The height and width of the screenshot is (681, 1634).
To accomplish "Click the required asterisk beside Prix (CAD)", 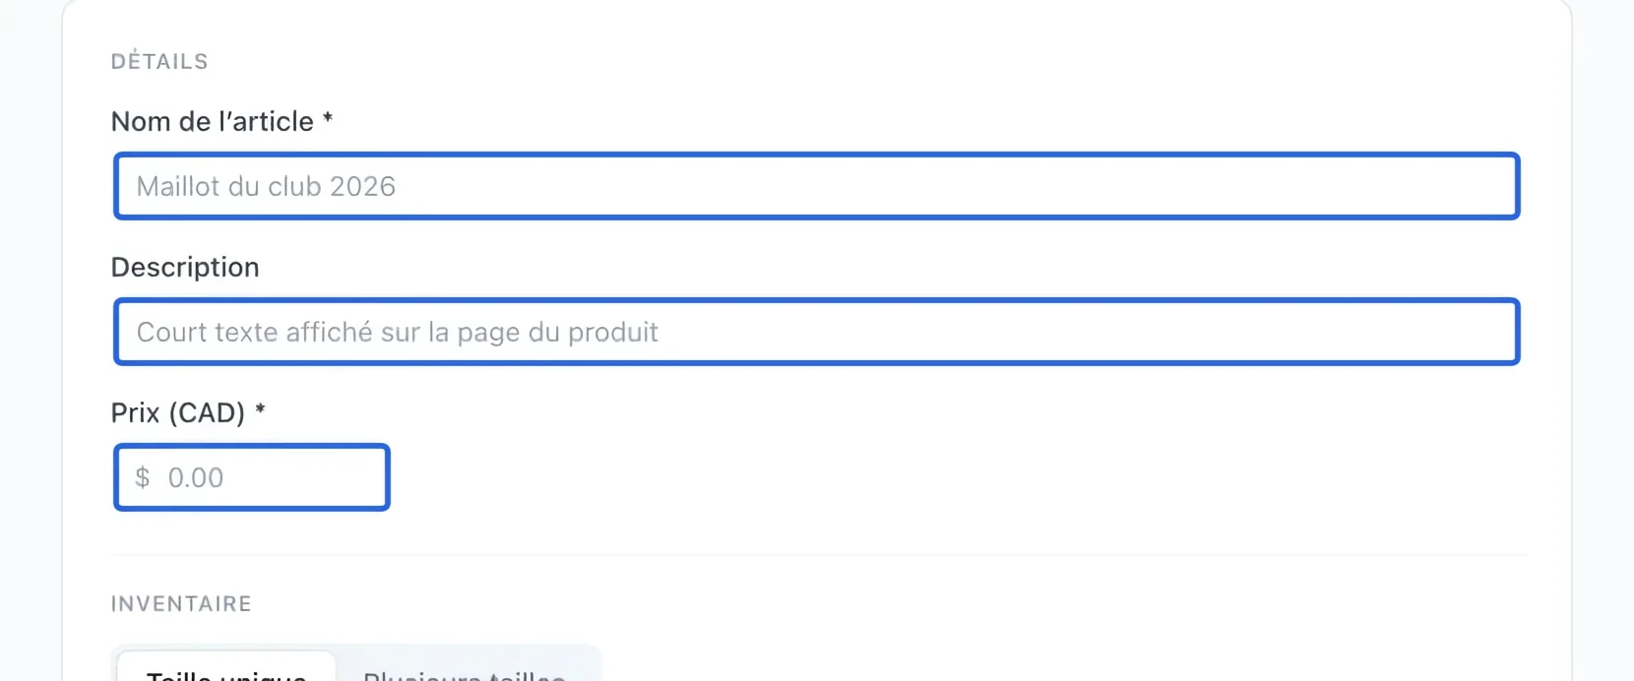I will pyautogui.click(x=260, y=409).
